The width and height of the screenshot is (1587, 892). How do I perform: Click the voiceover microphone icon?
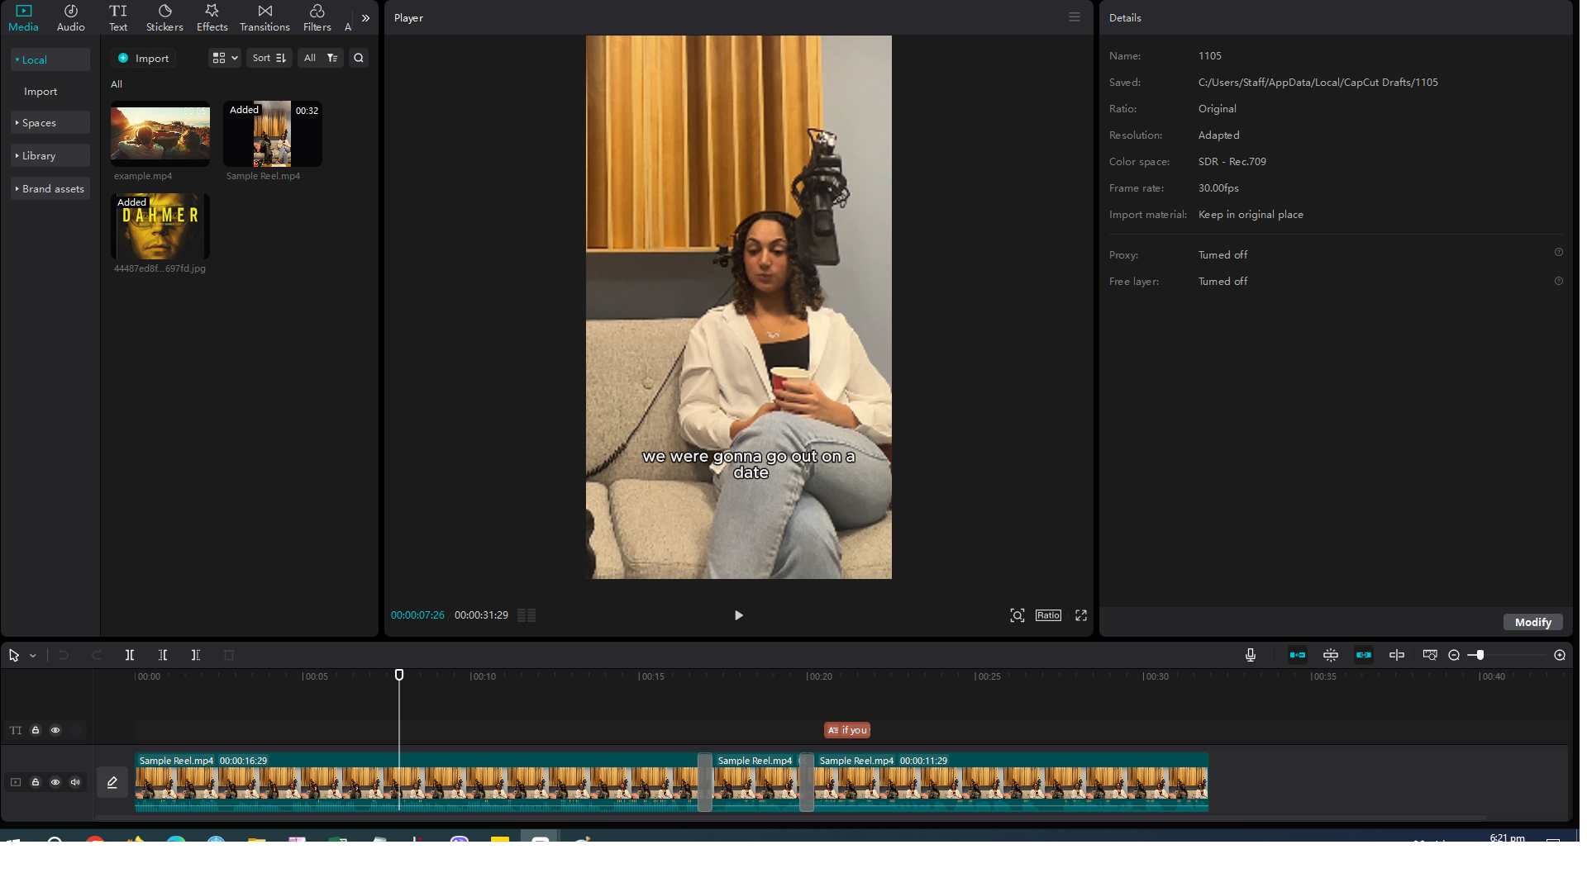(1251, 655)
